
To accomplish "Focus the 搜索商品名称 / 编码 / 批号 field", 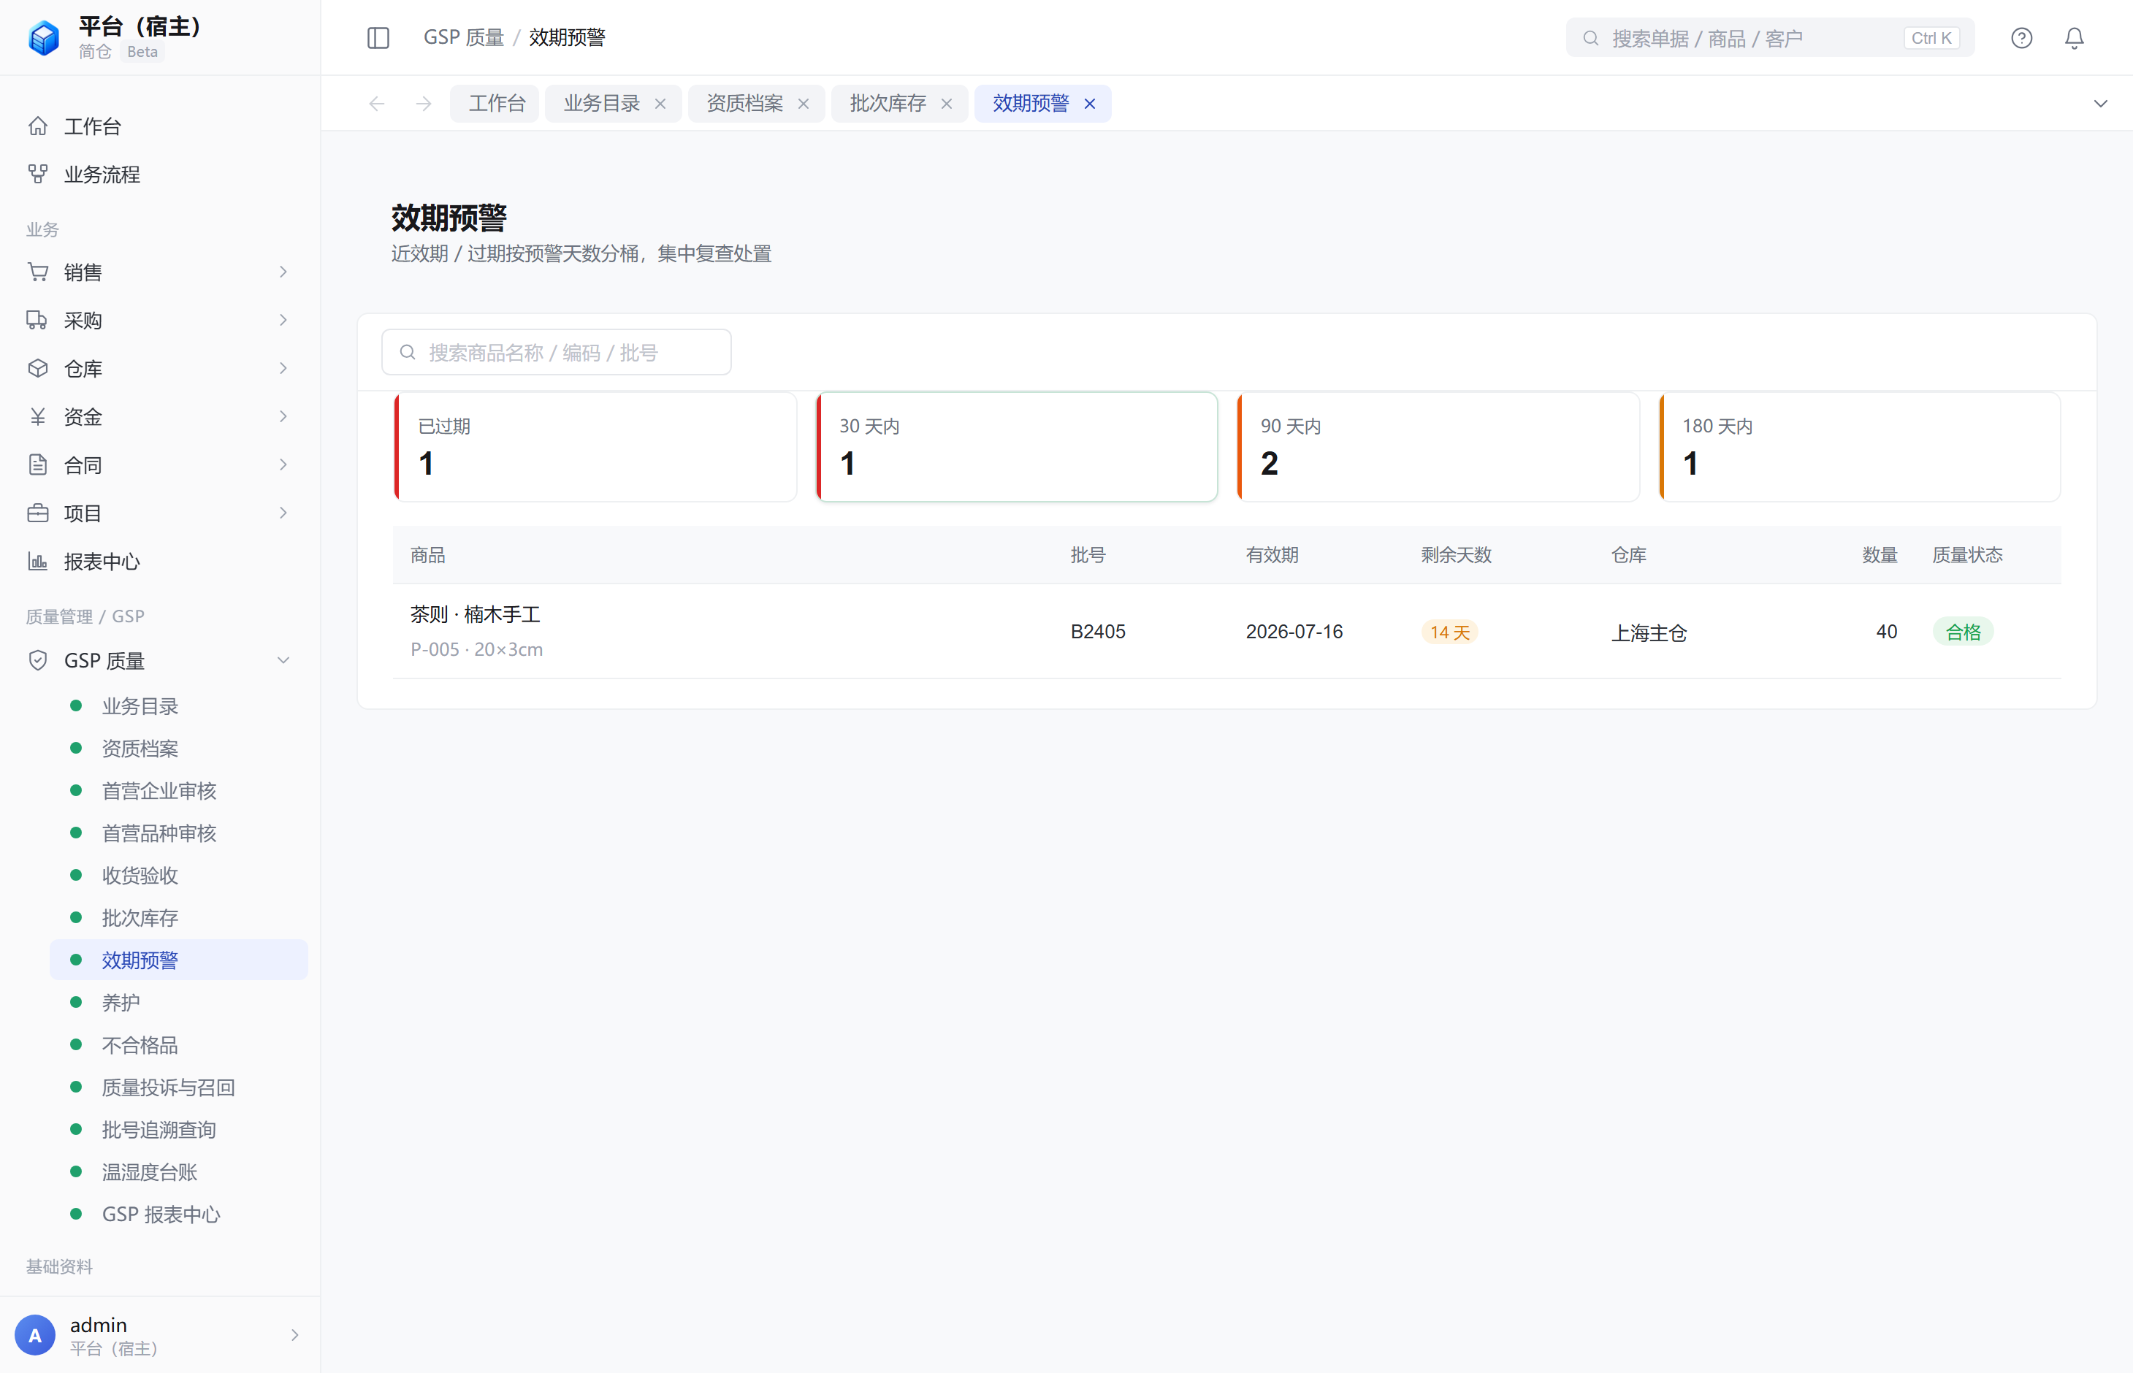I will coord(557,352).
